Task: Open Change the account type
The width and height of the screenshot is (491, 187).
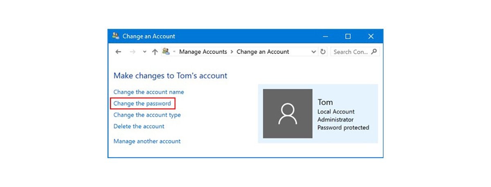Action: point(147,115)
